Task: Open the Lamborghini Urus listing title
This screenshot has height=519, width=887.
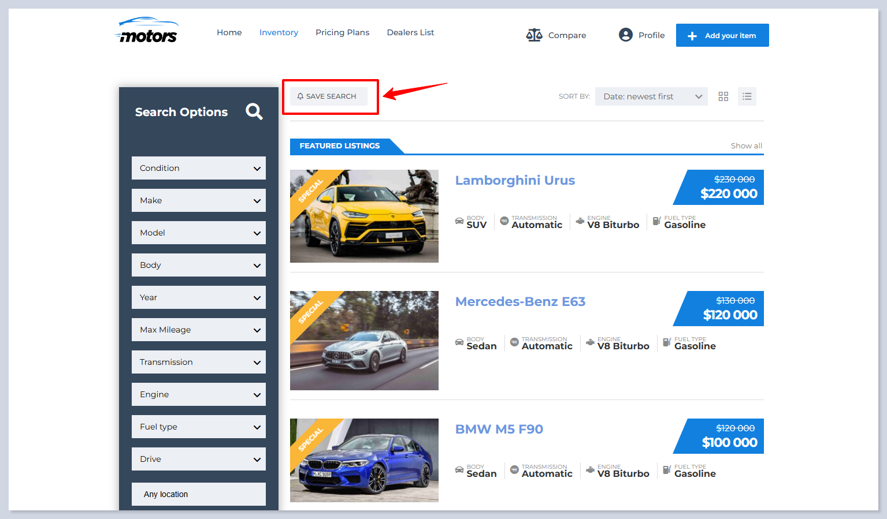Action: 515,180
